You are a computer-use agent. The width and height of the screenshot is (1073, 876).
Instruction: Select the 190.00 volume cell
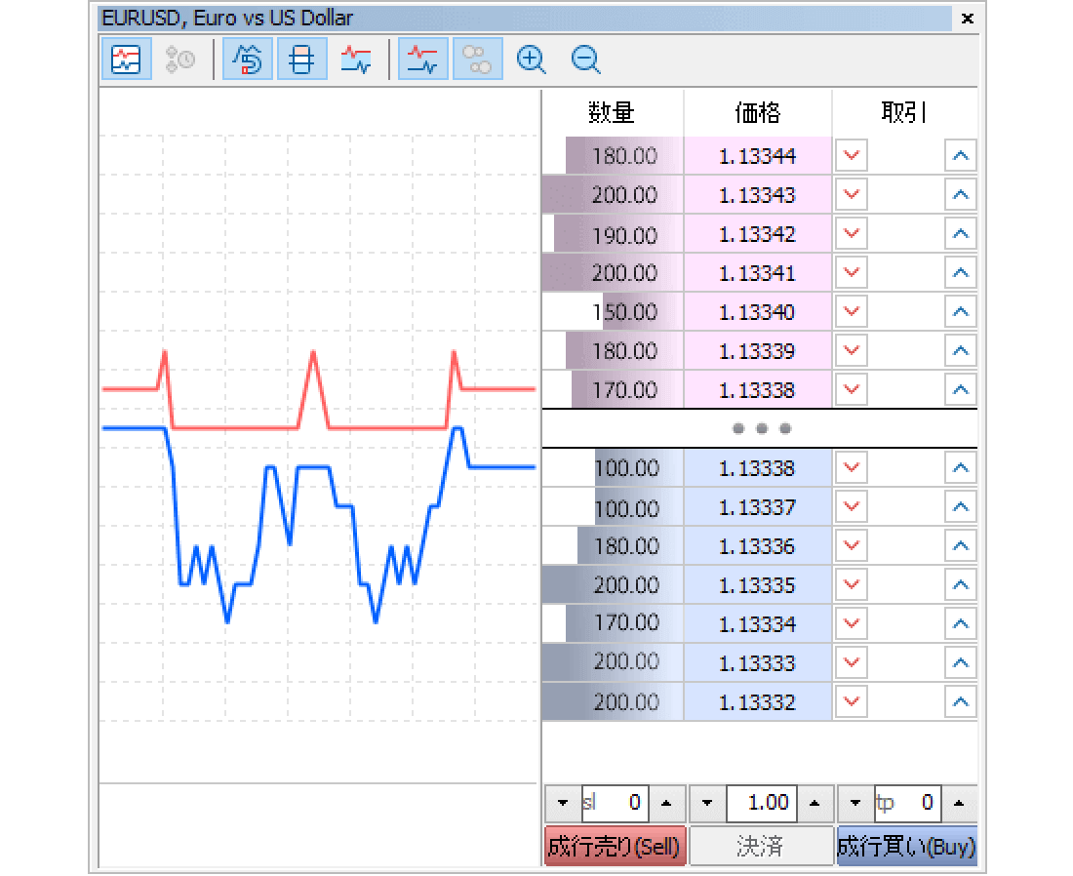pyautogui.click(x=614, y=234)
